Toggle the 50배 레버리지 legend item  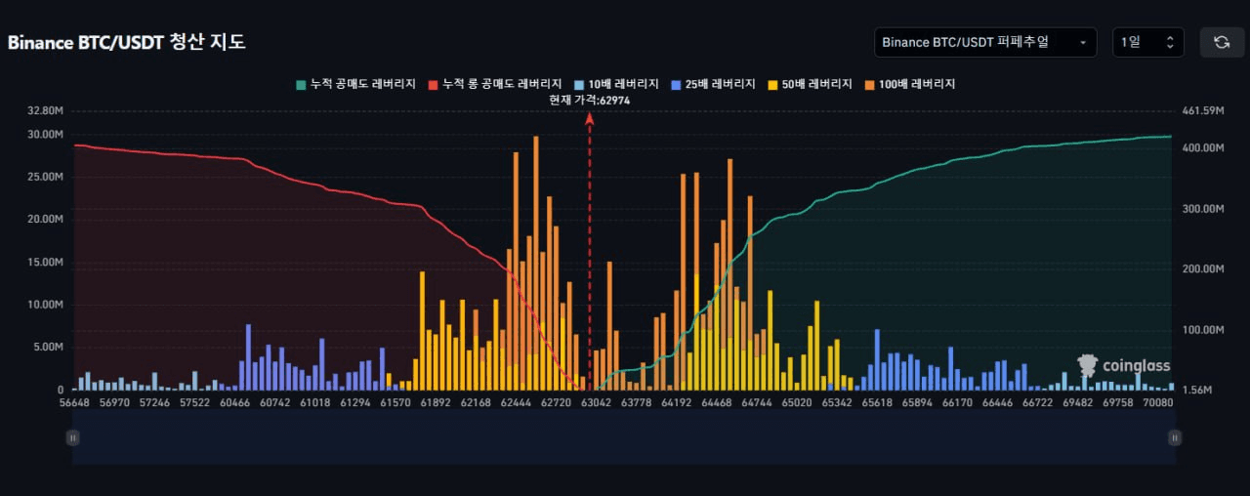tap(811, 84)
